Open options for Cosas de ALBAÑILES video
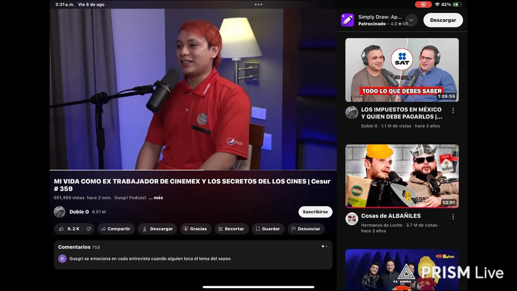The width and height of the screenshot is (517, 291). pos(453,217)
